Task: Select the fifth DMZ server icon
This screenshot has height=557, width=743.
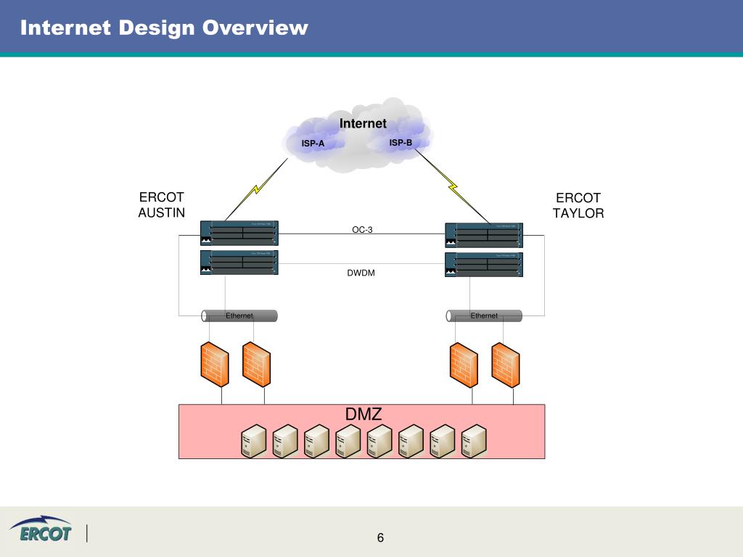Action: pos(379,441)
